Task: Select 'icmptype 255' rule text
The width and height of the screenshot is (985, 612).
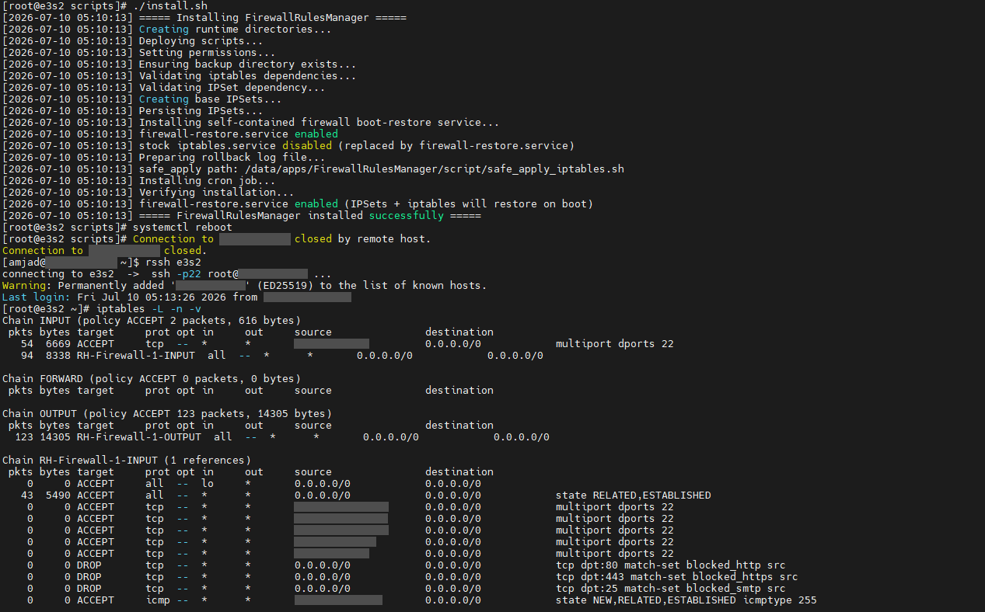Action: tap(780, 600)
